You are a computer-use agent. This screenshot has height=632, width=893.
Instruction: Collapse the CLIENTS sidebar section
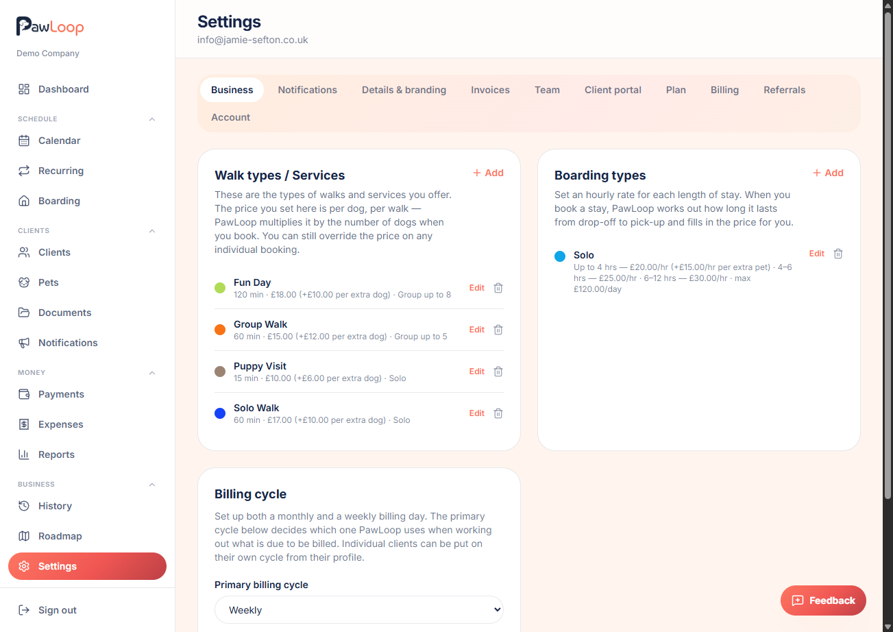click(x=152, y=231)
